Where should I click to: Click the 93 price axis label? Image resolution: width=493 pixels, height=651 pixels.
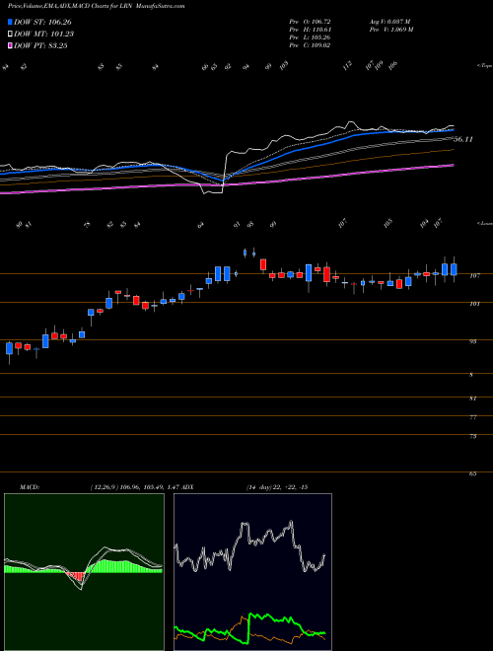click(x=474, y=341)
